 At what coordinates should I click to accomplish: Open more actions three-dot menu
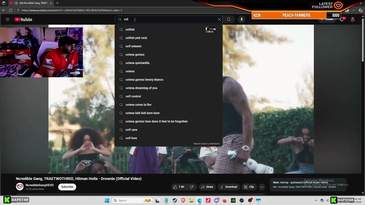[x=262, y=187]
